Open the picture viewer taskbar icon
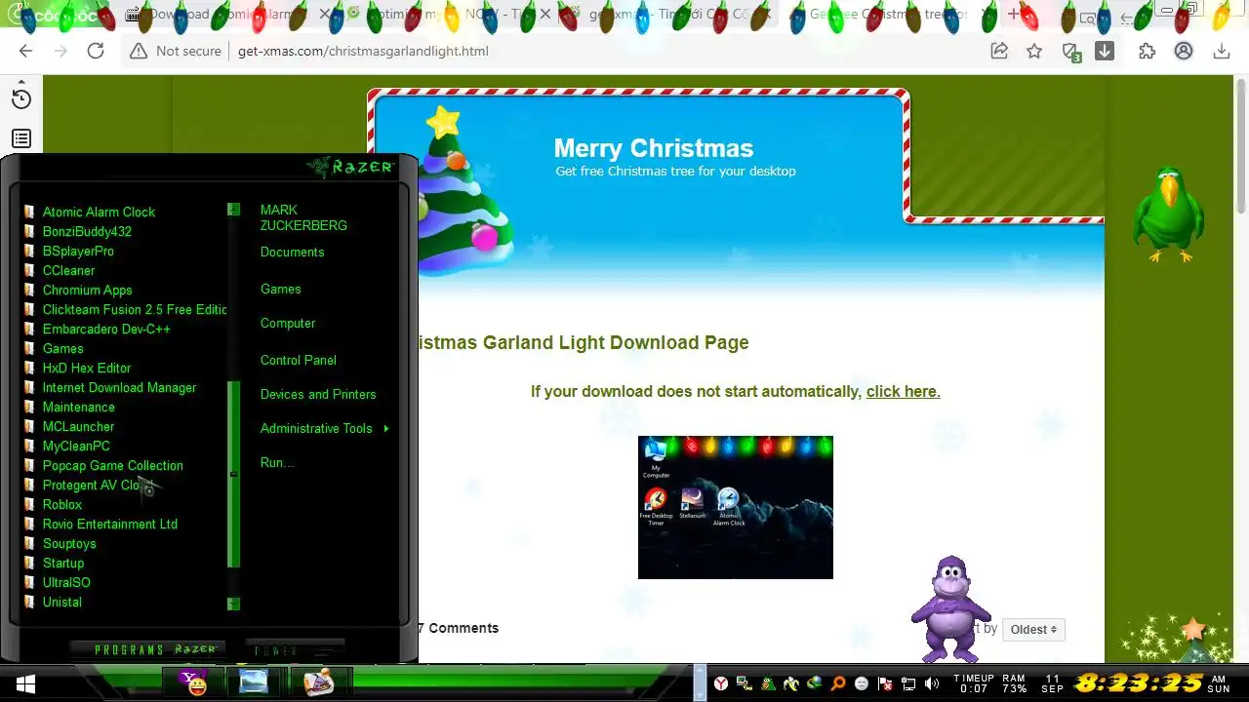This screenshot has height=702, width=1249. coord(254,682)
